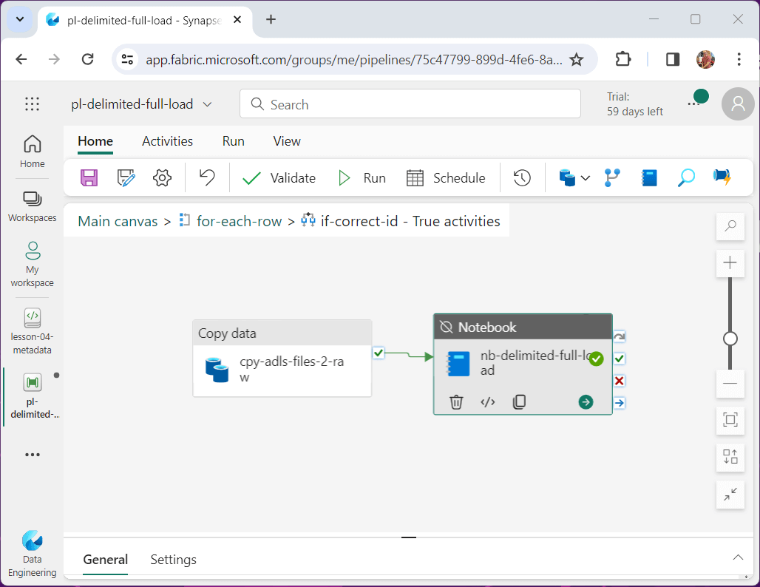Click the toolbar icon with the lightning bolt
Image resolution: width=760 pixels, height=587 pixels.
click(x=722, y=177)
